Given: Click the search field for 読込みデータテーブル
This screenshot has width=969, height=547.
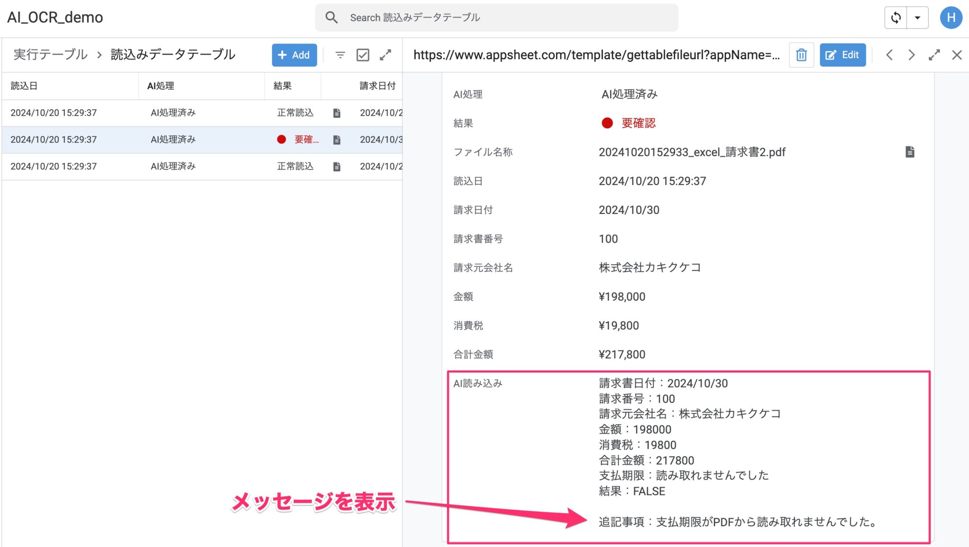Looking at the screenshot, I should coord(497,17).
